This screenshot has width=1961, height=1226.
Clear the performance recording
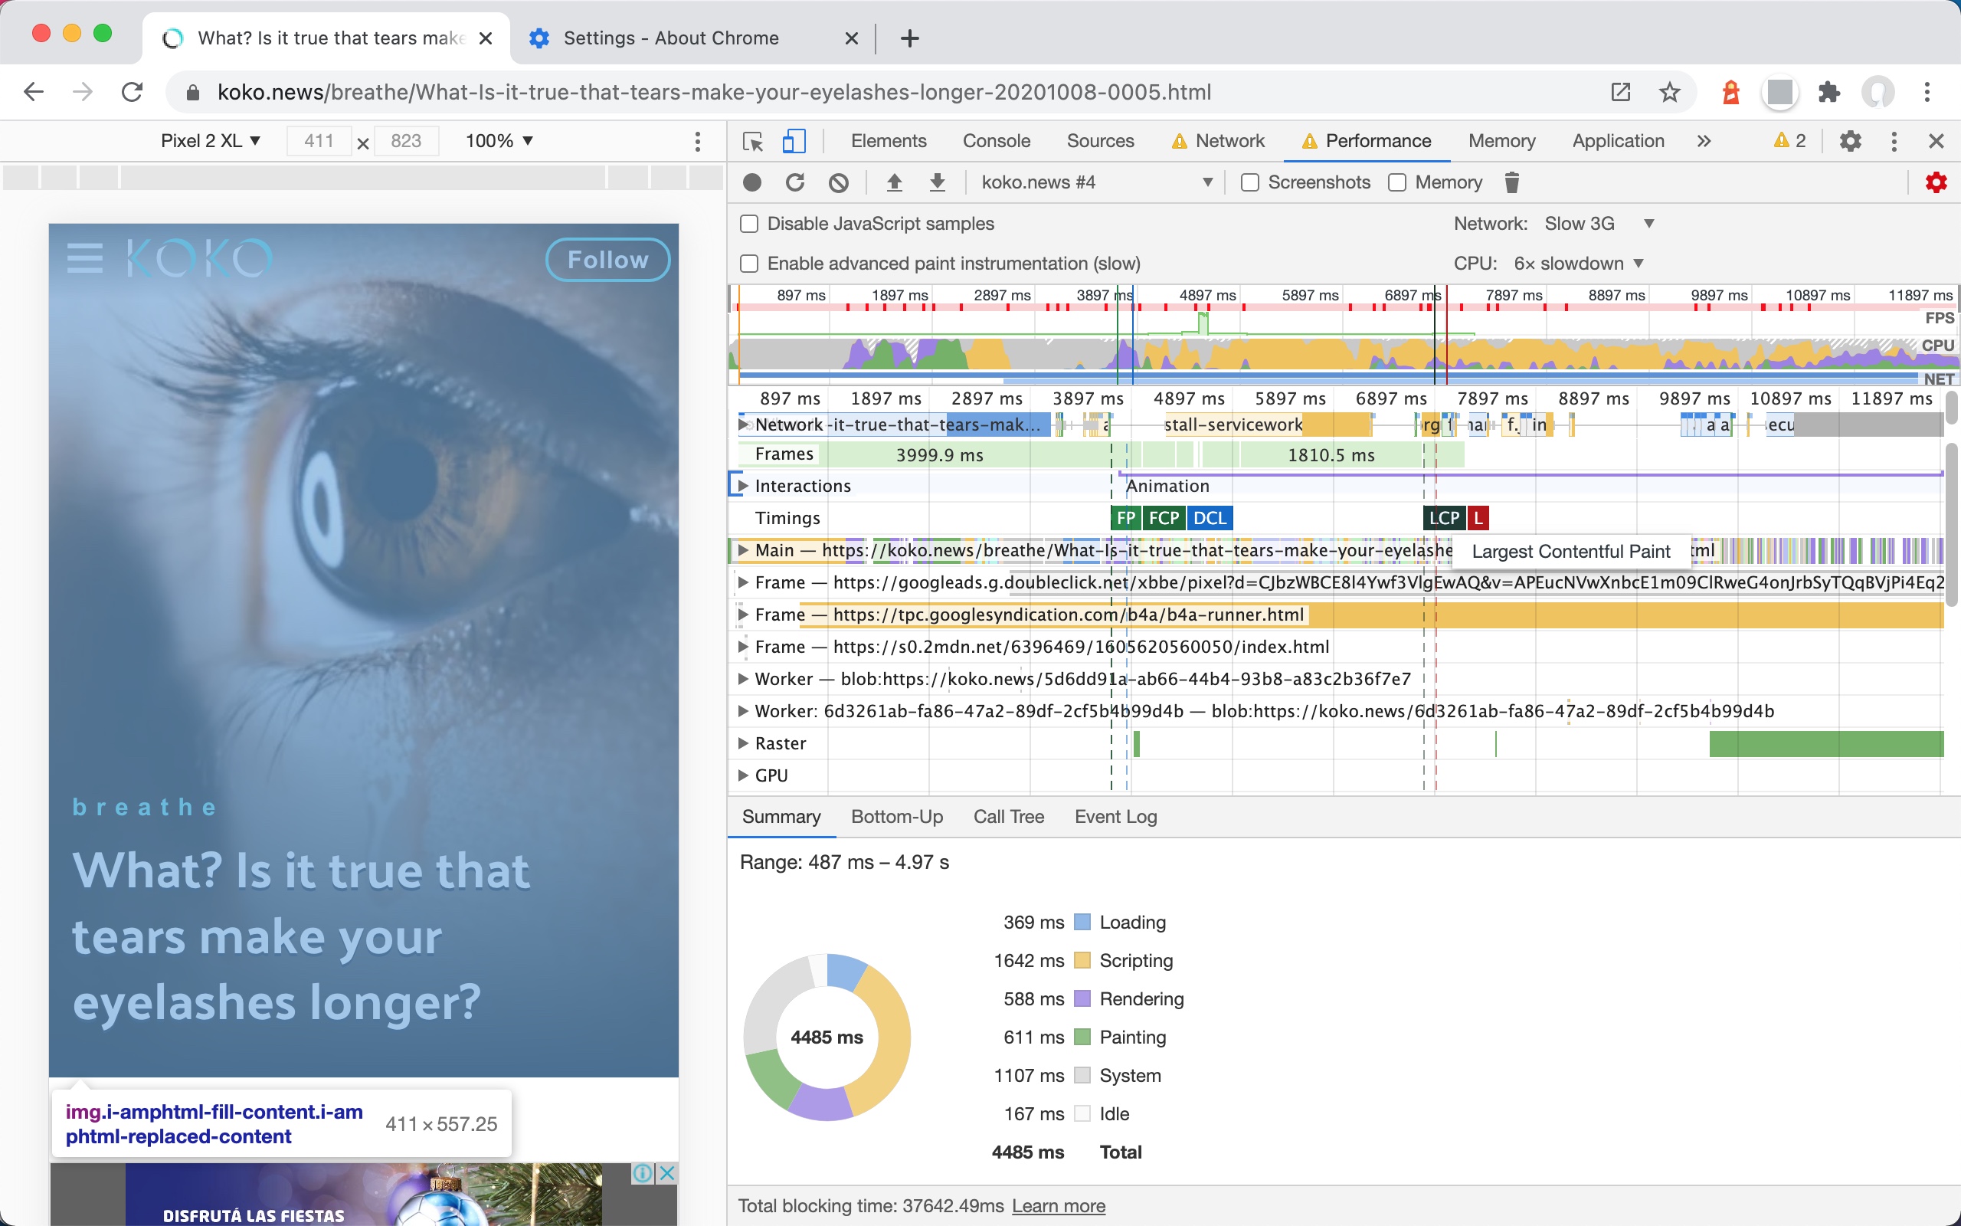click(x=839, y=182)
